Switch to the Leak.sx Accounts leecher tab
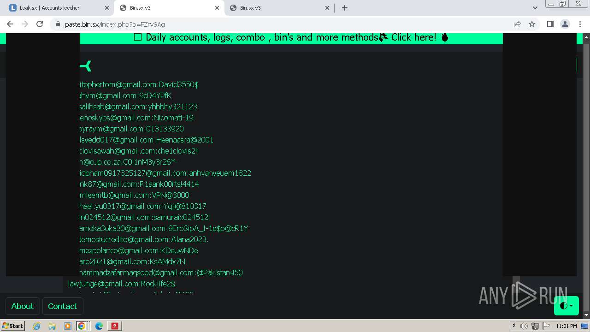Viewport: 590px width, 332px height. 59,8
